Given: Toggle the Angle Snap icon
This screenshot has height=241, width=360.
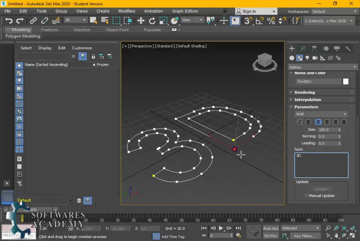Looking at the screenshot, I should tap(260, 21).
